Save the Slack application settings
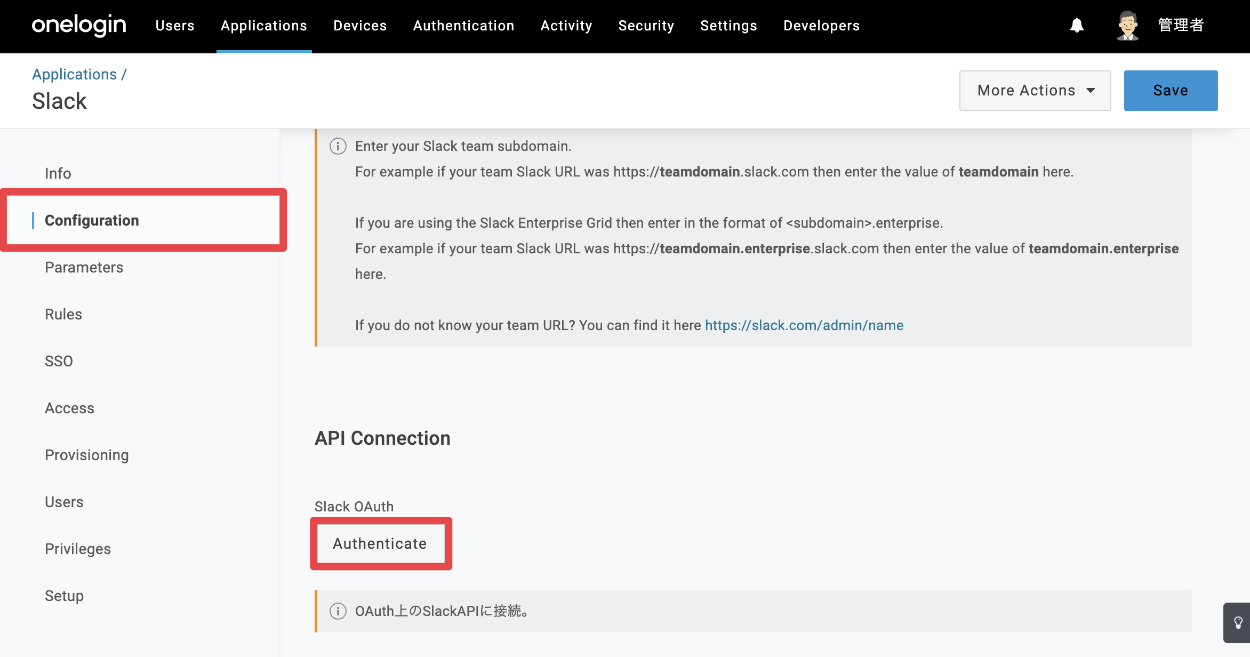 pos(1171,91)
